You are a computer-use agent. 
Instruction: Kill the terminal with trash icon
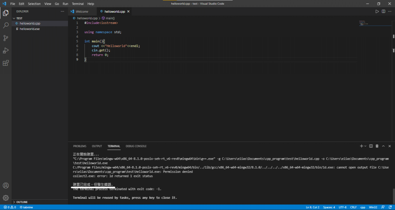[377, 146]
